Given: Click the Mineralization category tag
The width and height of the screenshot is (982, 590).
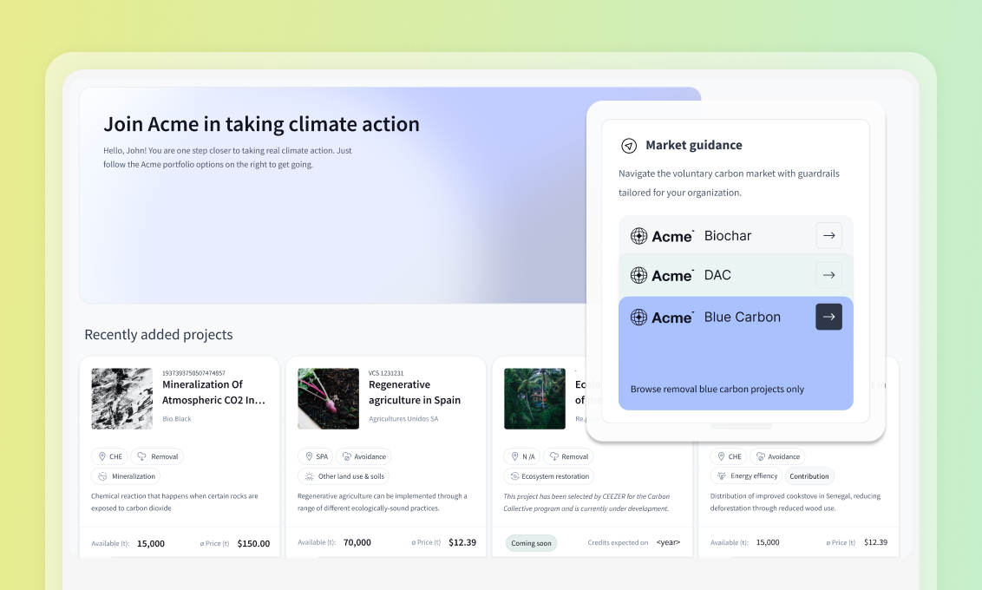Looking at the screenshot, I should point(126,476).
